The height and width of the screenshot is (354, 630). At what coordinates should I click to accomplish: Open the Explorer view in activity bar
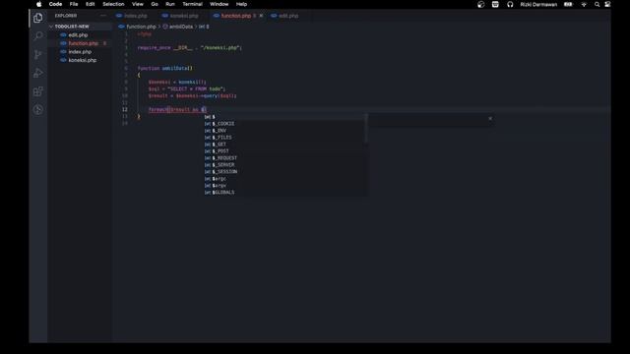(x=38, y=18)
